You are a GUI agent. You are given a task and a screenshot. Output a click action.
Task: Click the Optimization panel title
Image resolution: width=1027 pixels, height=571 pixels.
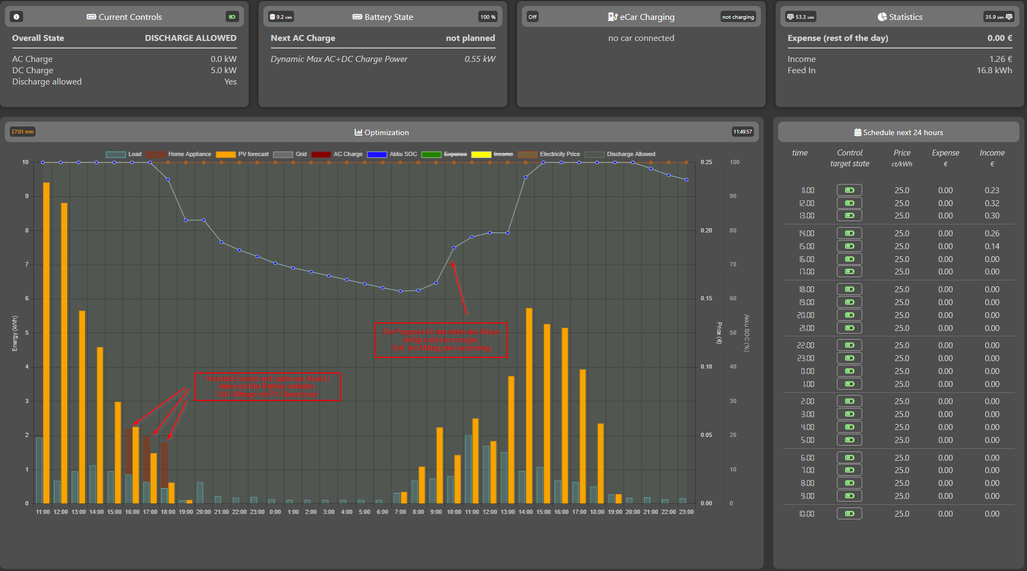[x=382, y=132]
